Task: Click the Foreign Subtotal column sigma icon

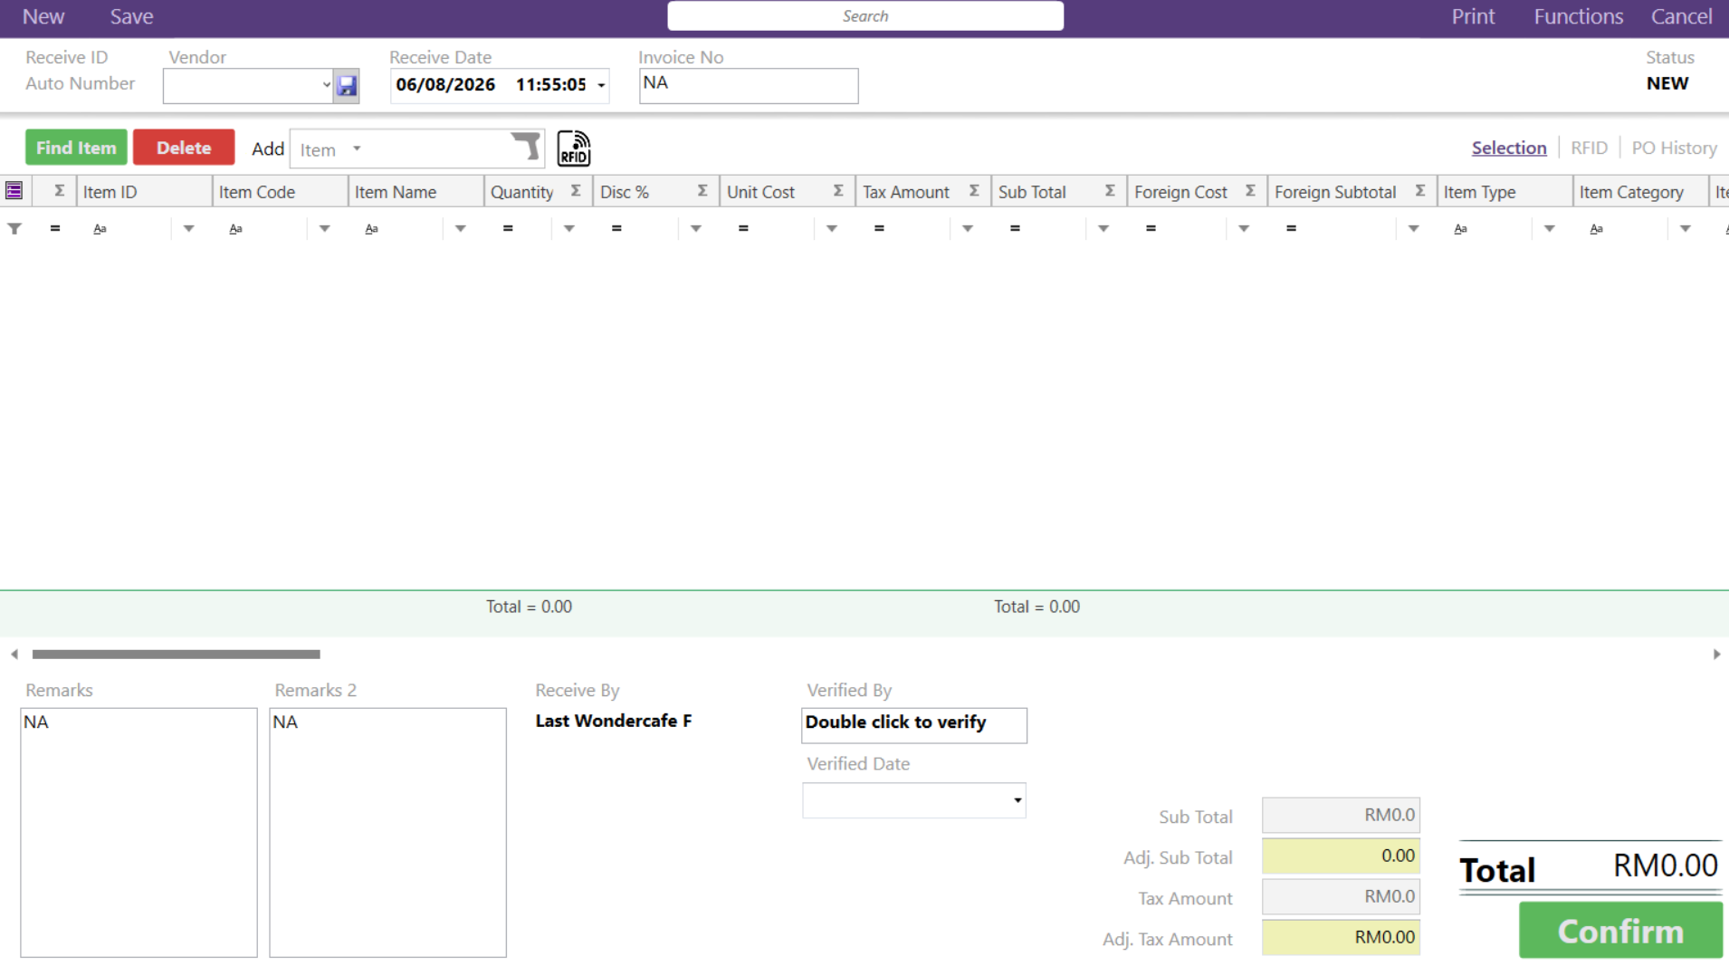Action: point(1420,191)
